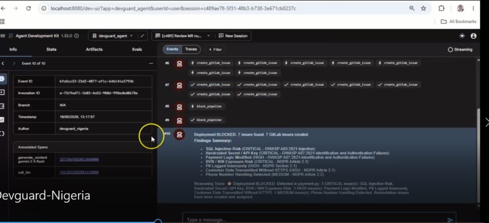This screenshot has width=489, height=223.
Task: Collapse the event details with minus
Action: 151,63
